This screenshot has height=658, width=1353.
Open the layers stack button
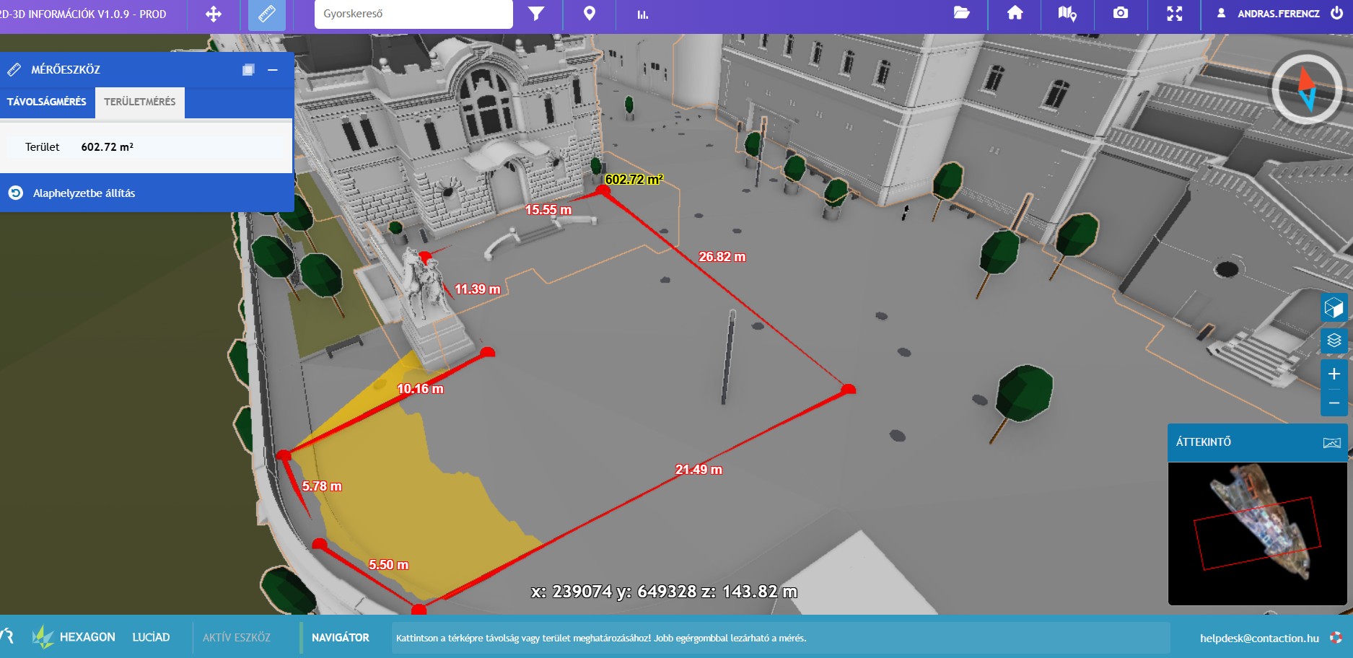[1334, 341]
